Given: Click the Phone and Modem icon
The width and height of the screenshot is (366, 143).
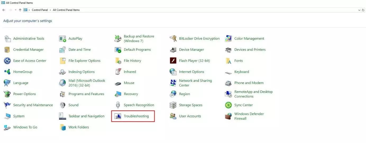Looking at the screenshot, I should pyautogui.click(x=228, y=83).
